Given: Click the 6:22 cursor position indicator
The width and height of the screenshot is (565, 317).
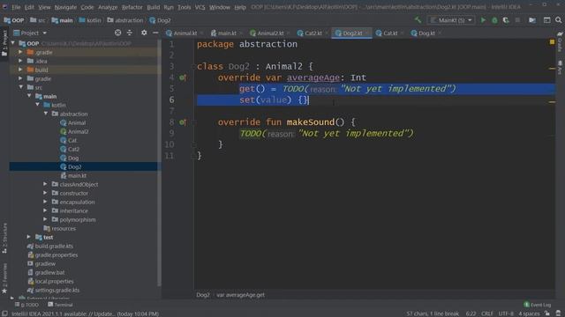Looking at the screenshot, I should tap(471, 313).
